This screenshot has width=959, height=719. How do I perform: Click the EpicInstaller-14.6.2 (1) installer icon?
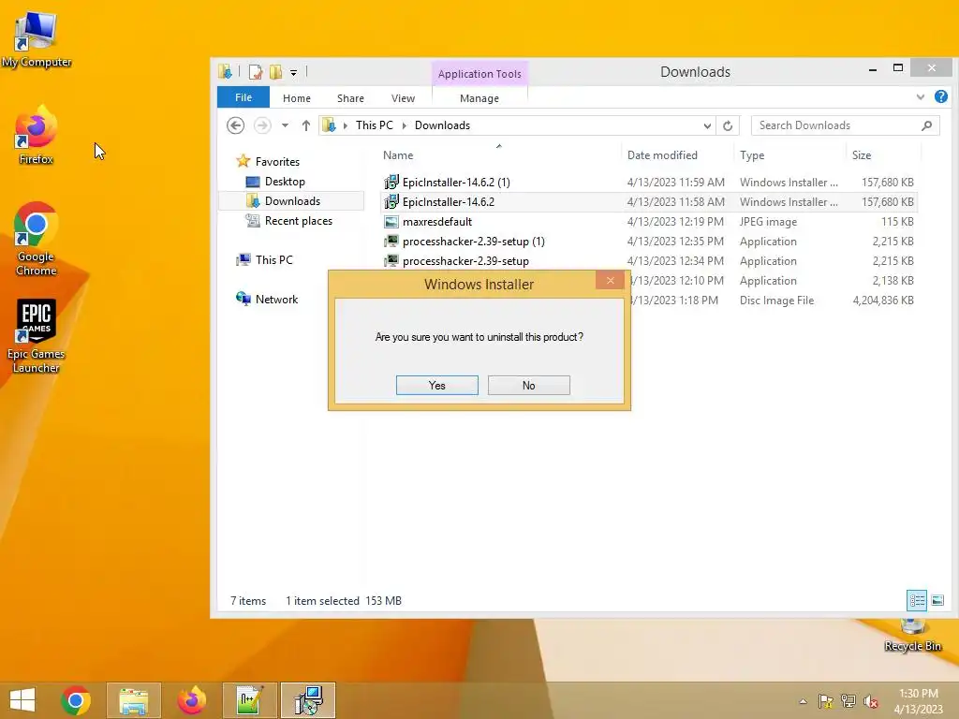(x=391, y=183)
